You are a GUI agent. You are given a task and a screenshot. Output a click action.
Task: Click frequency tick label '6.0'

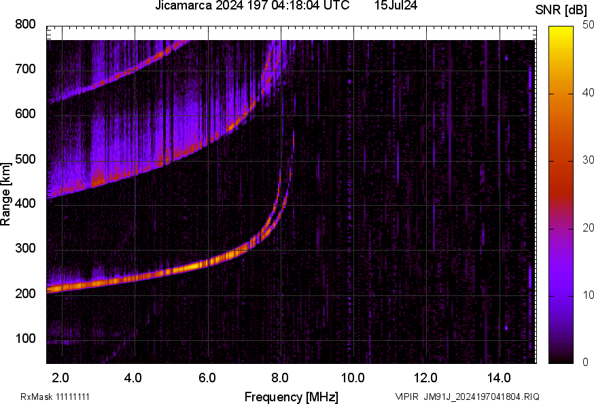207,378
